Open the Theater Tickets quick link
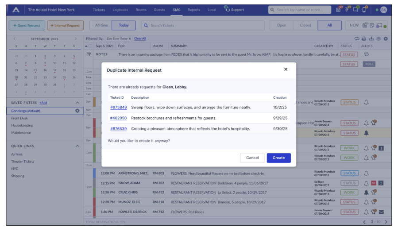The image size is (394, 231). (23, 162)
